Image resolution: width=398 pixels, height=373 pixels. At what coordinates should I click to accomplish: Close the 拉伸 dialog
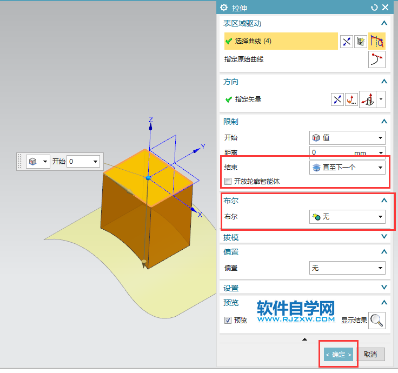click(x=386, y=8)
